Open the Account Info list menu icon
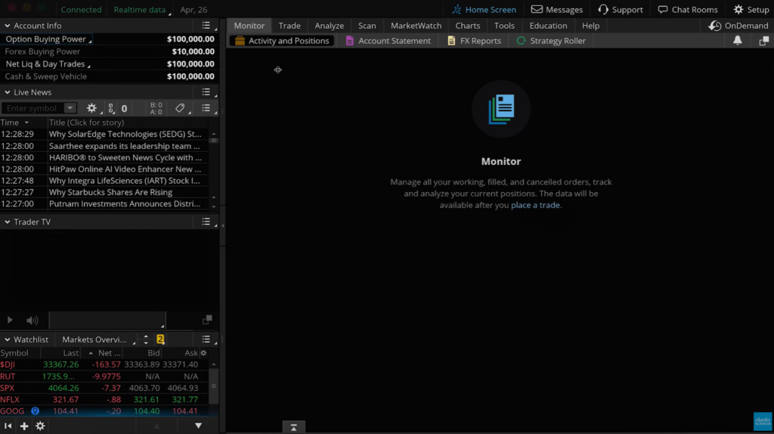 point(206,25)
